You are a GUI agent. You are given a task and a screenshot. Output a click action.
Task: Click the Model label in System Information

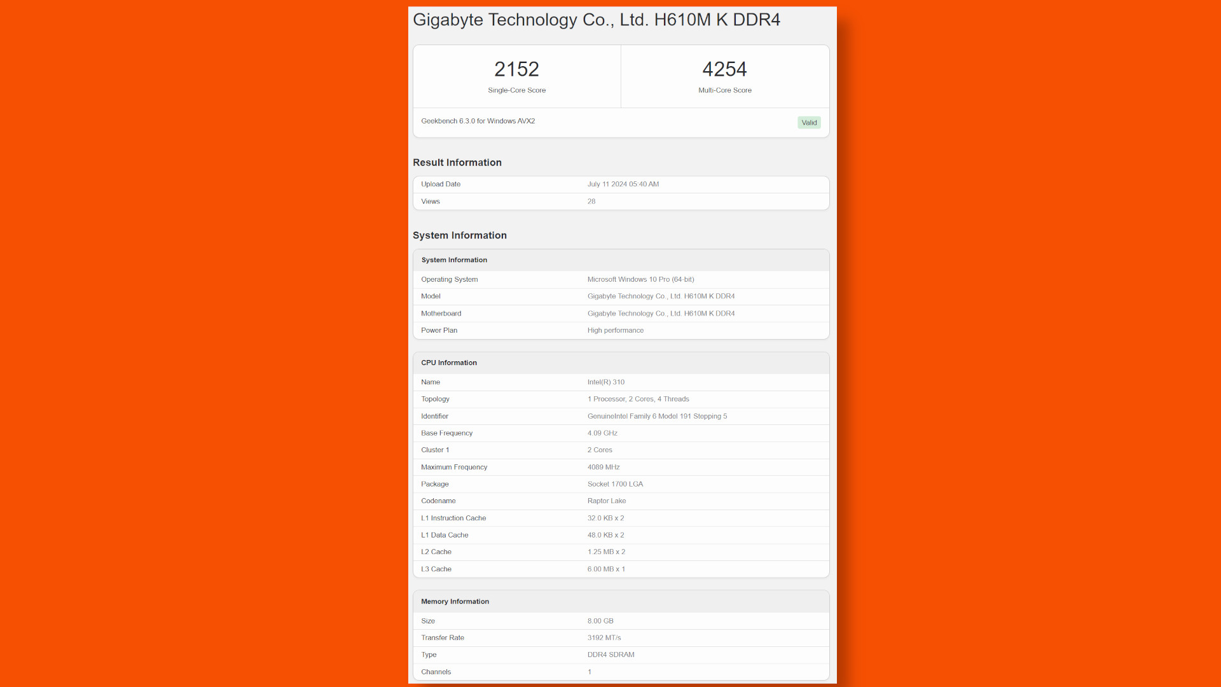pos(431,296)
